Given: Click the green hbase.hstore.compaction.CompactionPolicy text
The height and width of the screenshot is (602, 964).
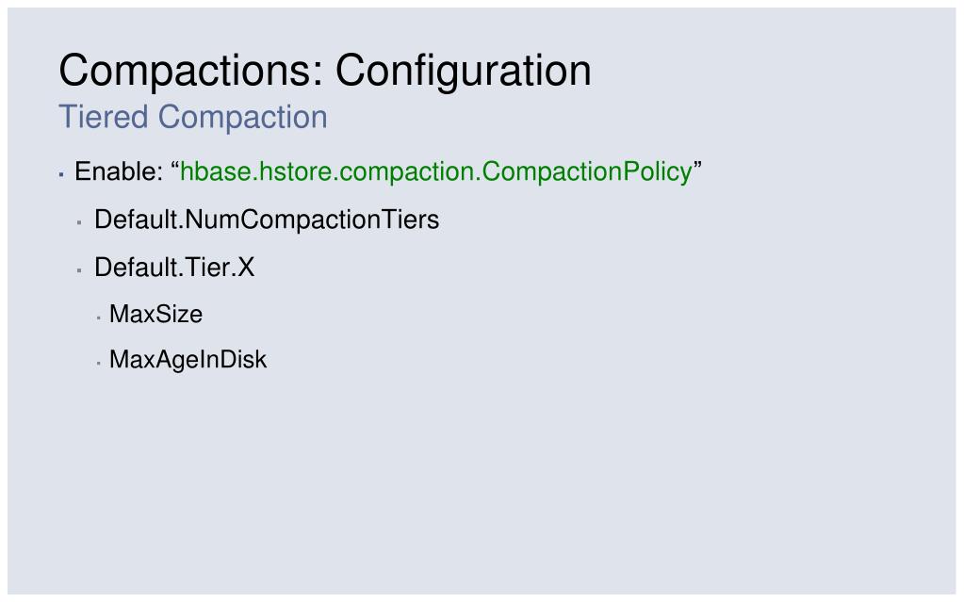Looking at the screenshot, I should point(436,172).
